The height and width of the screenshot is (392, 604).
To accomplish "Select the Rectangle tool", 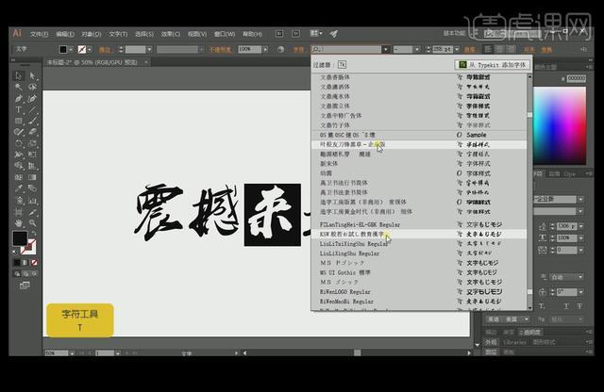I will 18,122.
